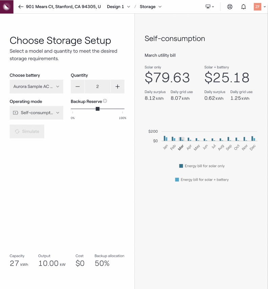
Task: Increase battery quantity with plus button
Action: 117,87
